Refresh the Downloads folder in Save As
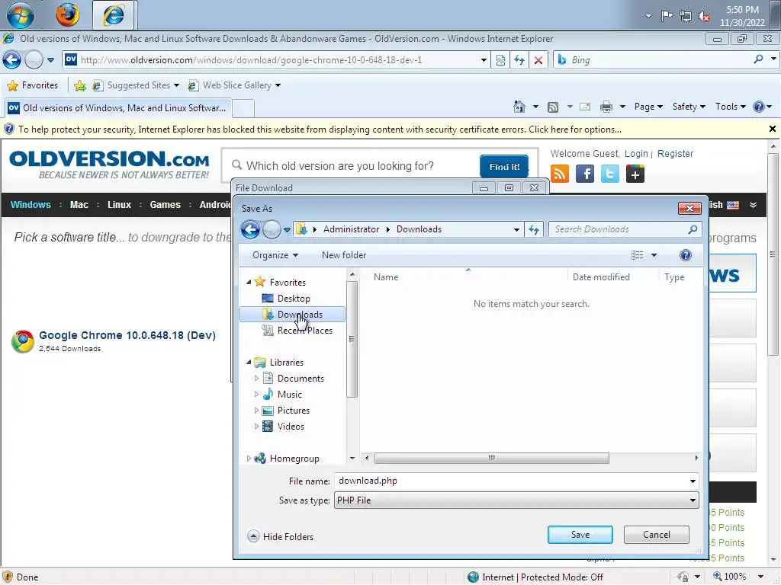Viewport: 781px width, 585px height. (534, 229)
